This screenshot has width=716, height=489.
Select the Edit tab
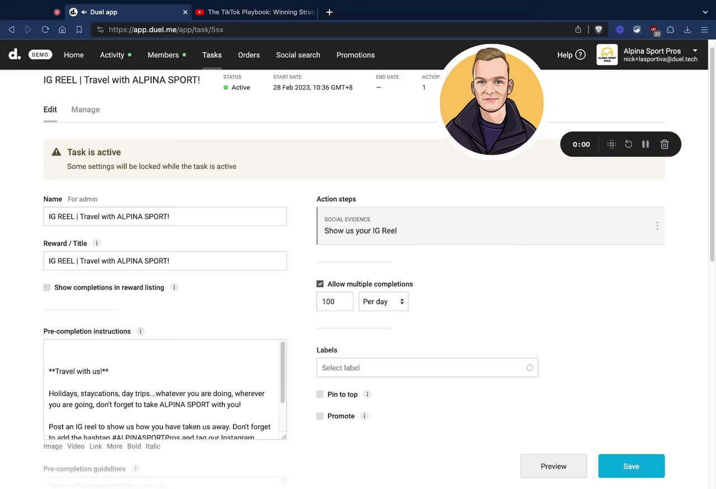pyautogui.click(x=50, y=110)
